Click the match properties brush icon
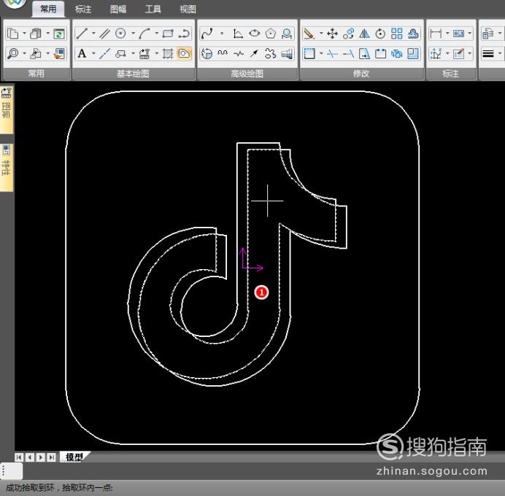Image resolution: width=505 pixels, height=496 pixels. pyautogui.click(x=59, y=53)
